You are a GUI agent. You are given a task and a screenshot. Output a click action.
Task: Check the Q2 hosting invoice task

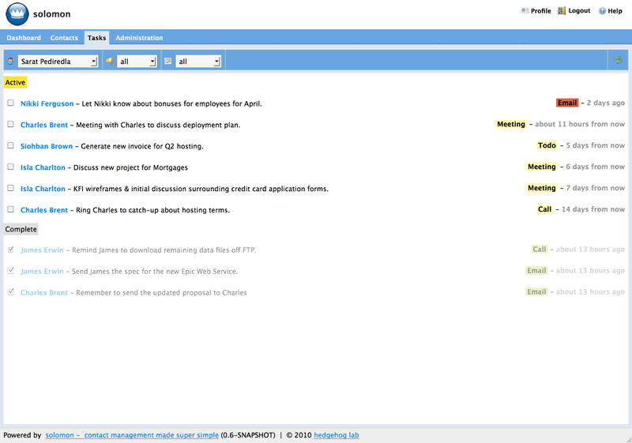tap(11, 146)
